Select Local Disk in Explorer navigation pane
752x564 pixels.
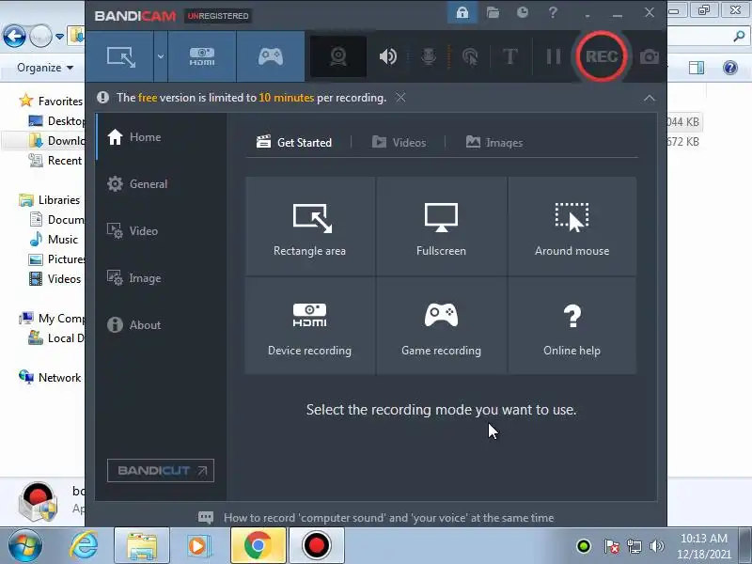pyautogui.click(x=56, y=338)
